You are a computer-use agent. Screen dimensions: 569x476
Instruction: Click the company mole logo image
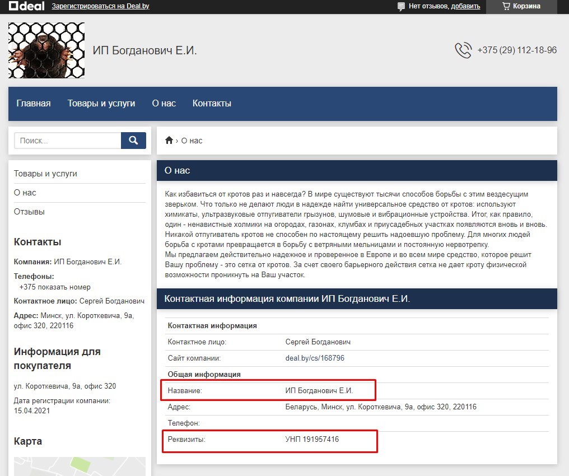click(46, 50)
